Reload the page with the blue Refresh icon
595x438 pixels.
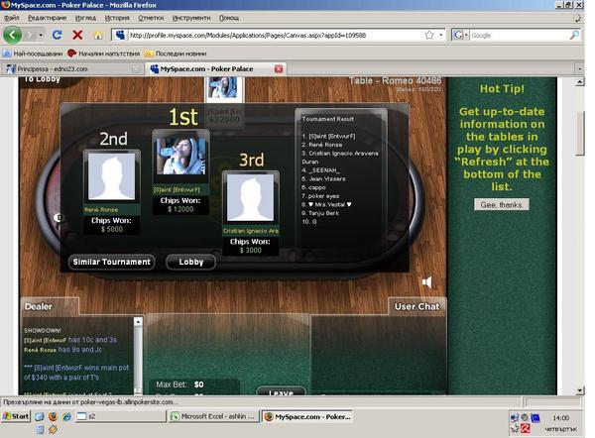(x=58, y=35)
